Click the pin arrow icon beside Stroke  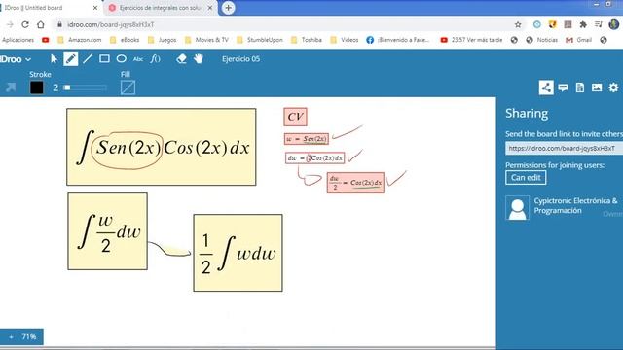point(11,87)
